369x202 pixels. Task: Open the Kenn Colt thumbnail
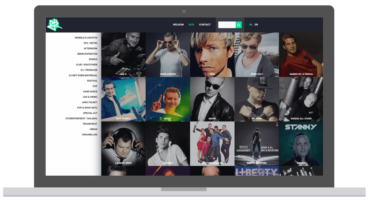coord(257,55)
